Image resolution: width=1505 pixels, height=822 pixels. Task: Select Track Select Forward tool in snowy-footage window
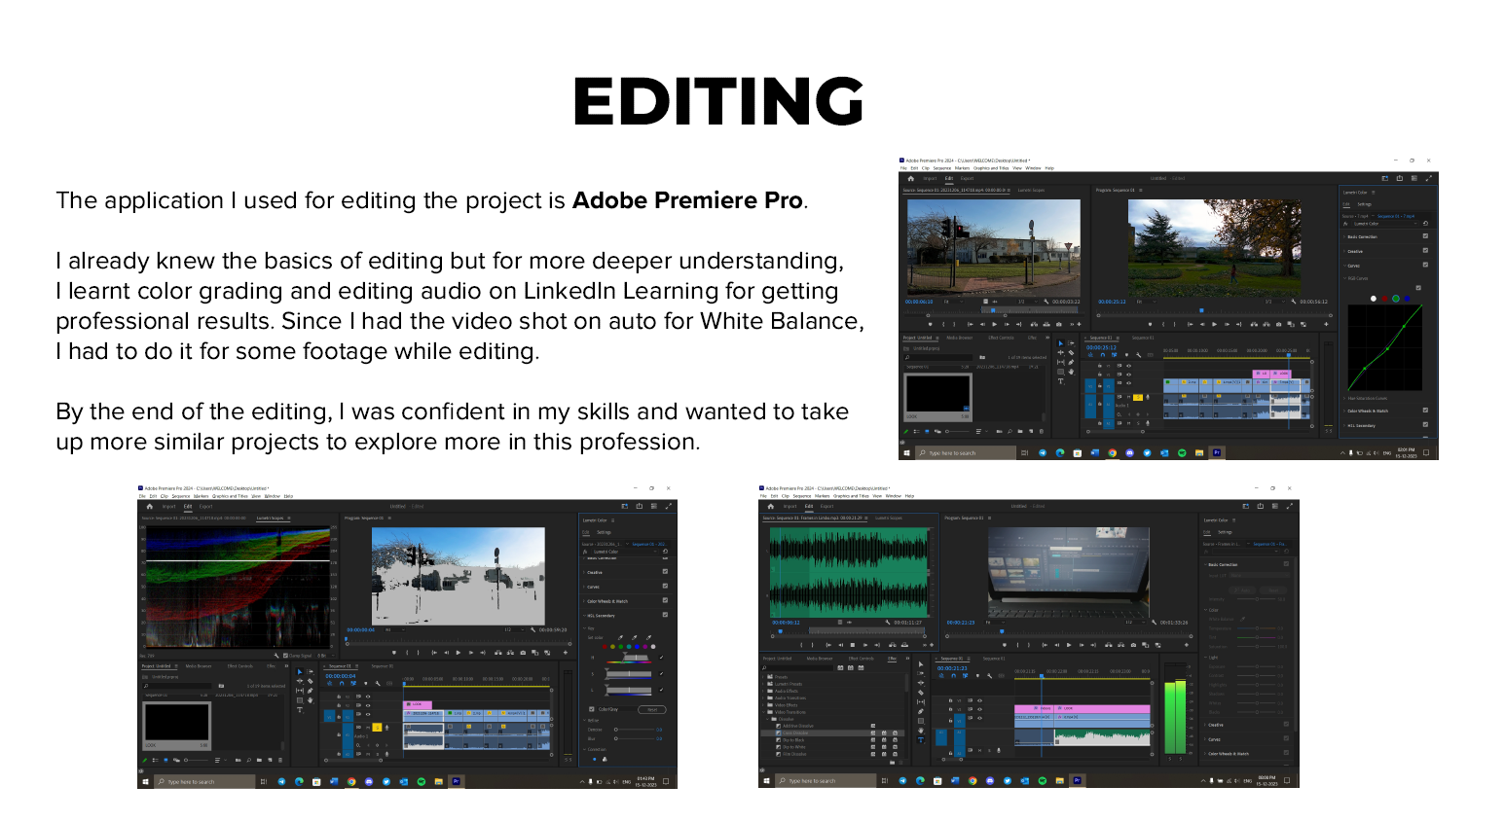(311, 672)
